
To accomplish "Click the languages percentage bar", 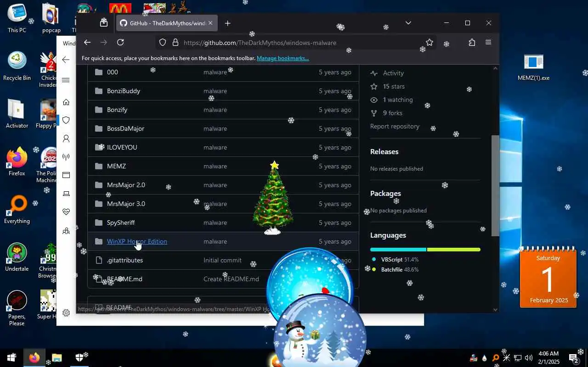I will click(x=425, y=250).
